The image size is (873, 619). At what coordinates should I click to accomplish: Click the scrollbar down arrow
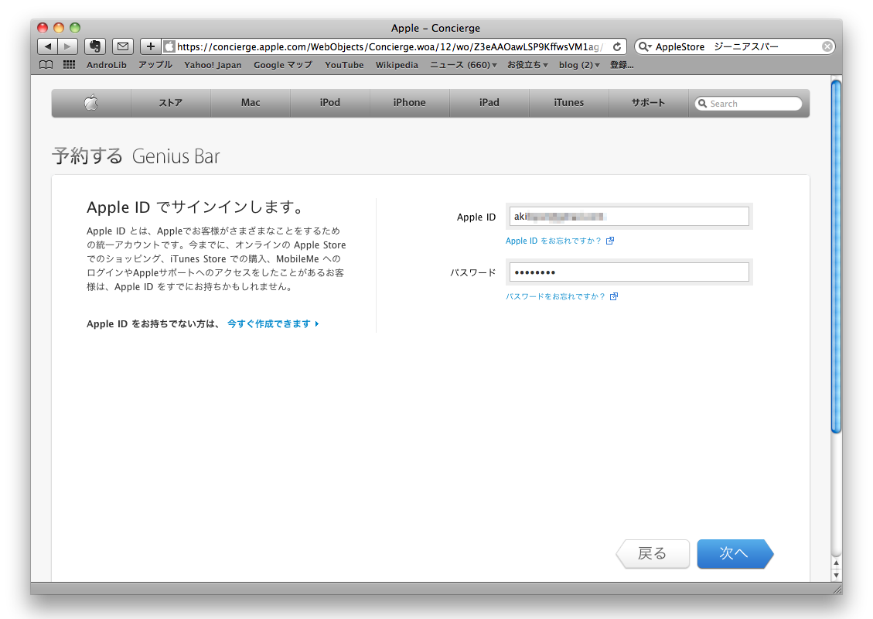(x=836, y=575)
